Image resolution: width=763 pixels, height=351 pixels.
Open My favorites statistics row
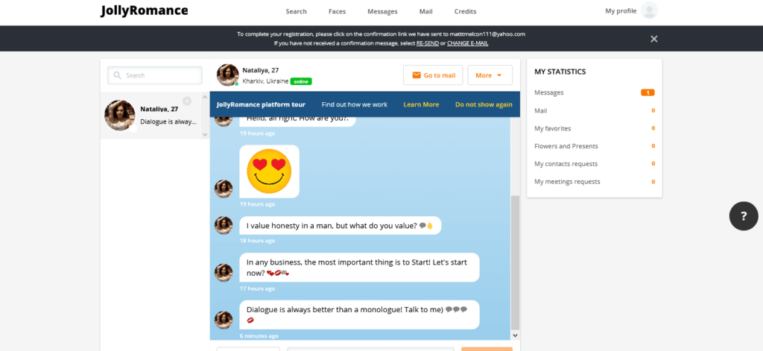594,128
